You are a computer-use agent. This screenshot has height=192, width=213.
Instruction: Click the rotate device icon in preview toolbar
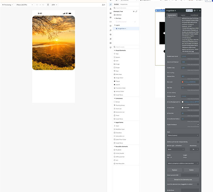[48, 5]
